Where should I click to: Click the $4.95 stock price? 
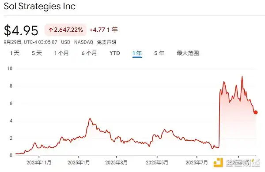pos(21,30)
